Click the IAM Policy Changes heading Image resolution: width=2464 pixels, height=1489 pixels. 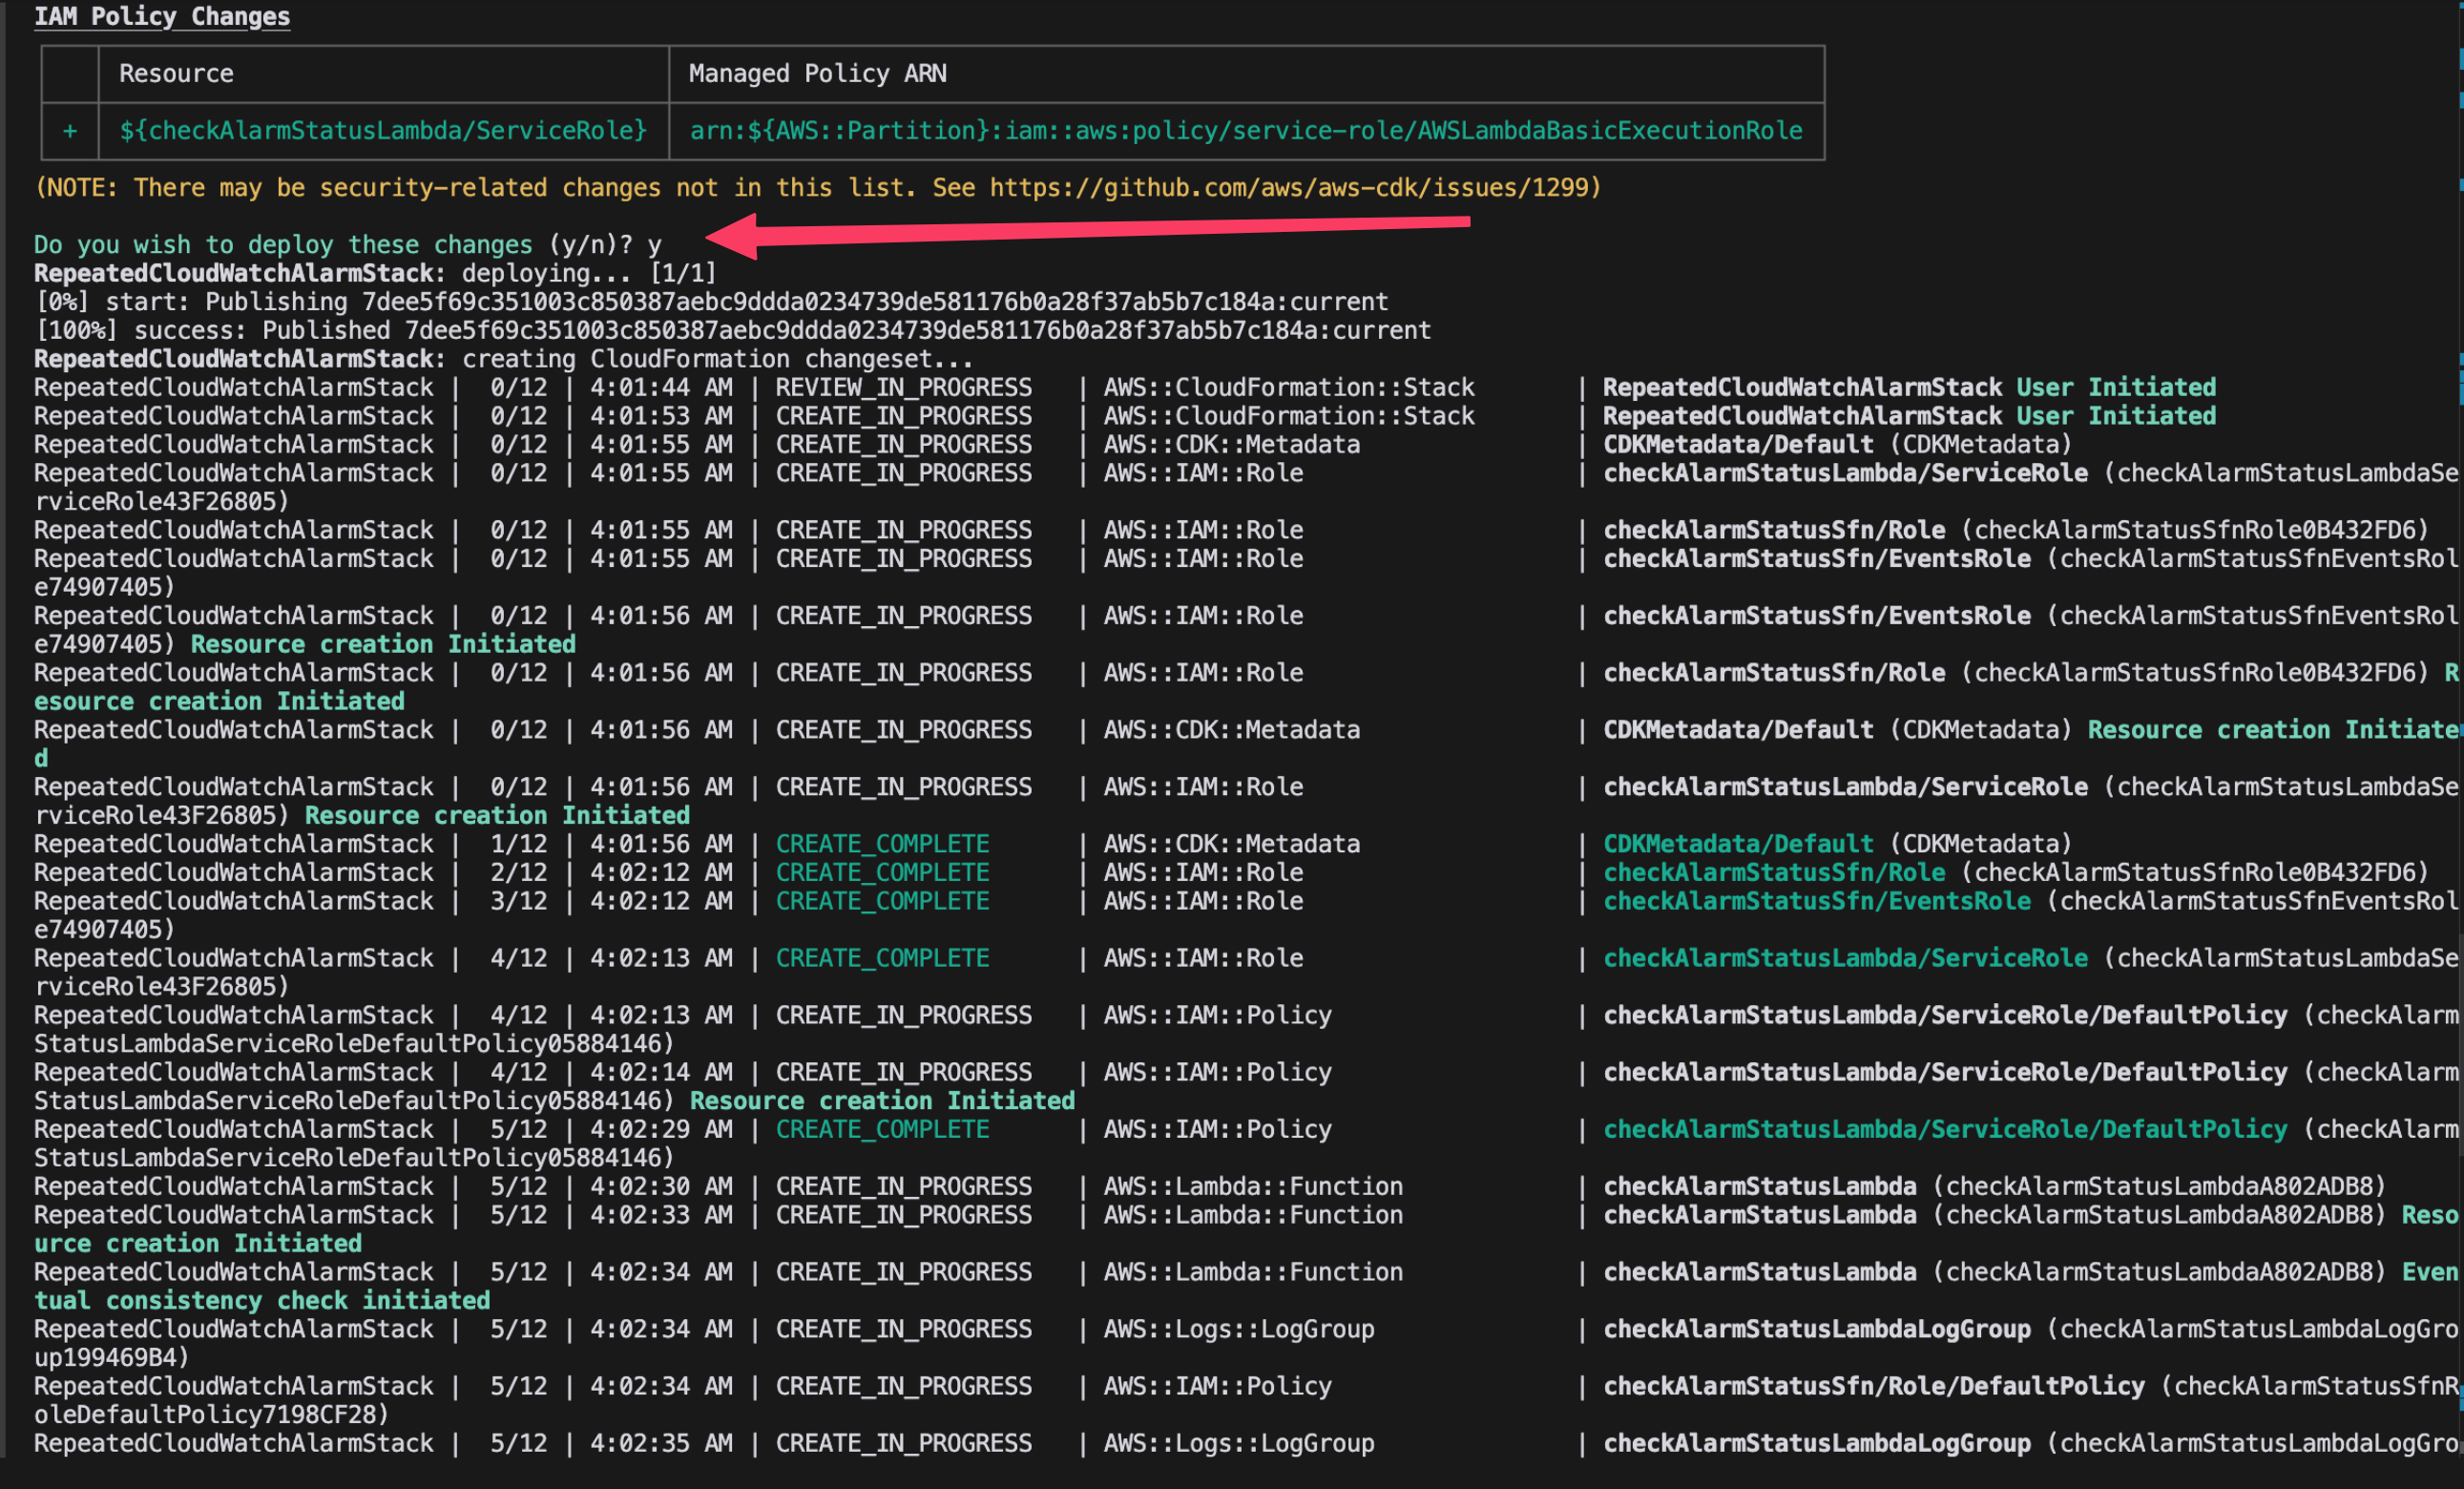click(x=160, y=16)
